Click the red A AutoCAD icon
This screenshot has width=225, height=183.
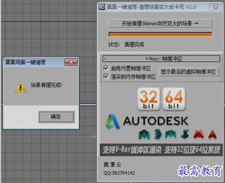212,134
